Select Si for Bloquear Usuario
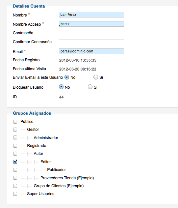 (90, 87)
